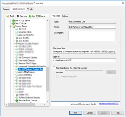Click in the Description text box

coord(92,36)
